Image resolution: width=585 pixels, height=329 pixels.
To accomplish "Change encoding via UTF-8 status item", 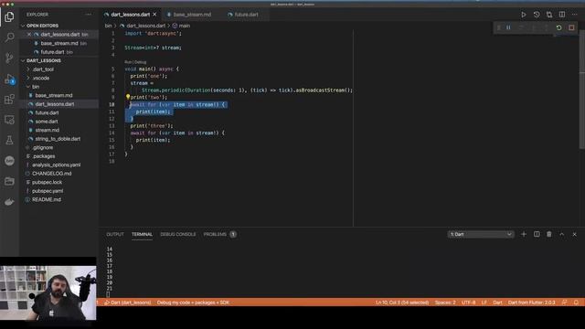I will click(x=469, y=302).
